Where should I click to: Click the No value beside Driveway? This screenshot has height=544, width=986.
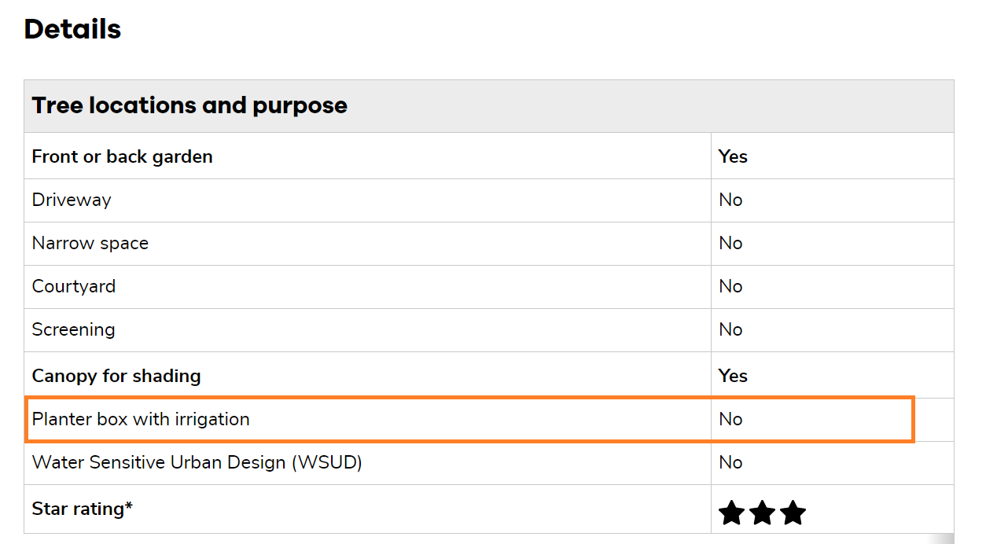click(x=730, y=200)
